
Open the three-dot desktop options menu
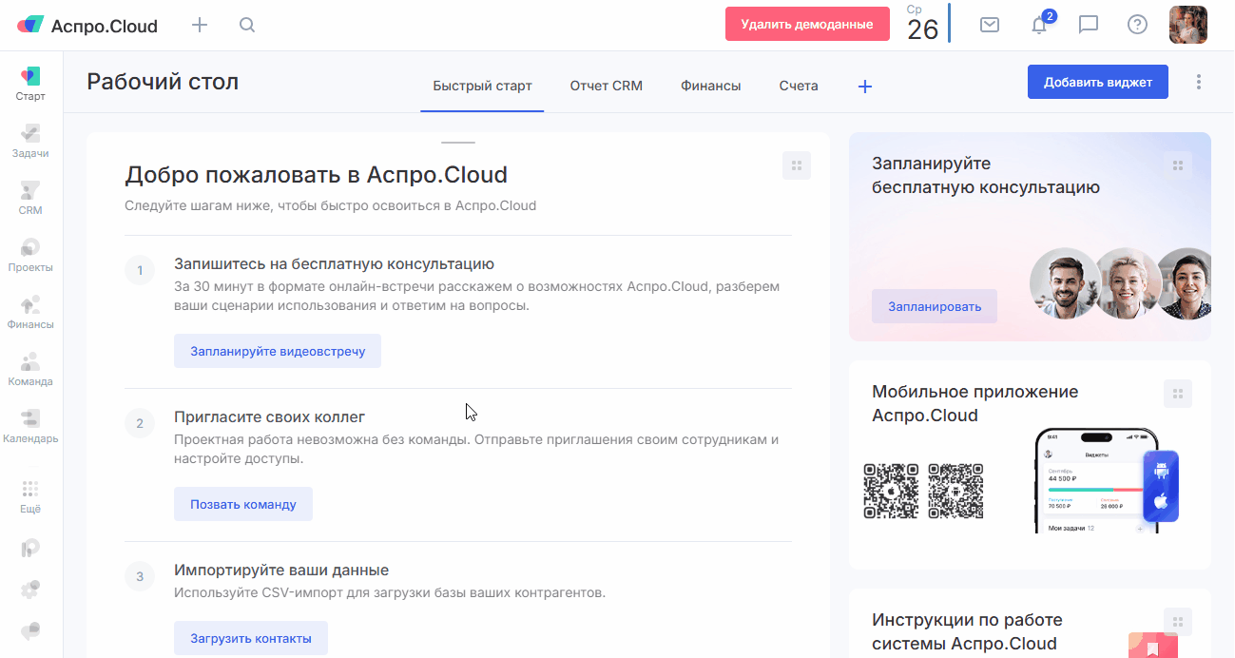click(1199, 83)
